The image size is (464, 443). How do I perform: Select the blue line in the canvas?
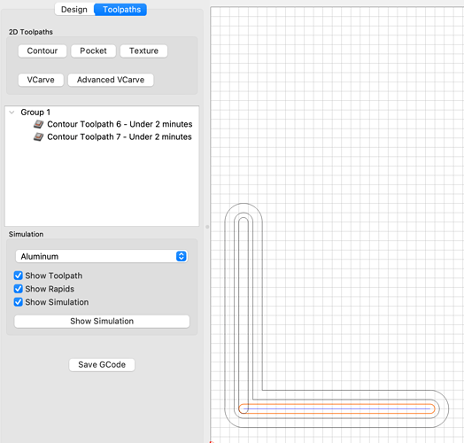tap(336, 409)
